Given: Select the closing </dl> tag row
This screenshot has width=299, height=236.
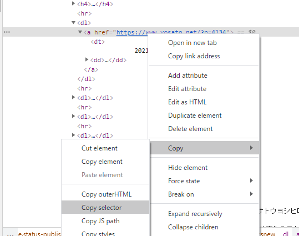Looking at the screenshot, I should point(86,79).
